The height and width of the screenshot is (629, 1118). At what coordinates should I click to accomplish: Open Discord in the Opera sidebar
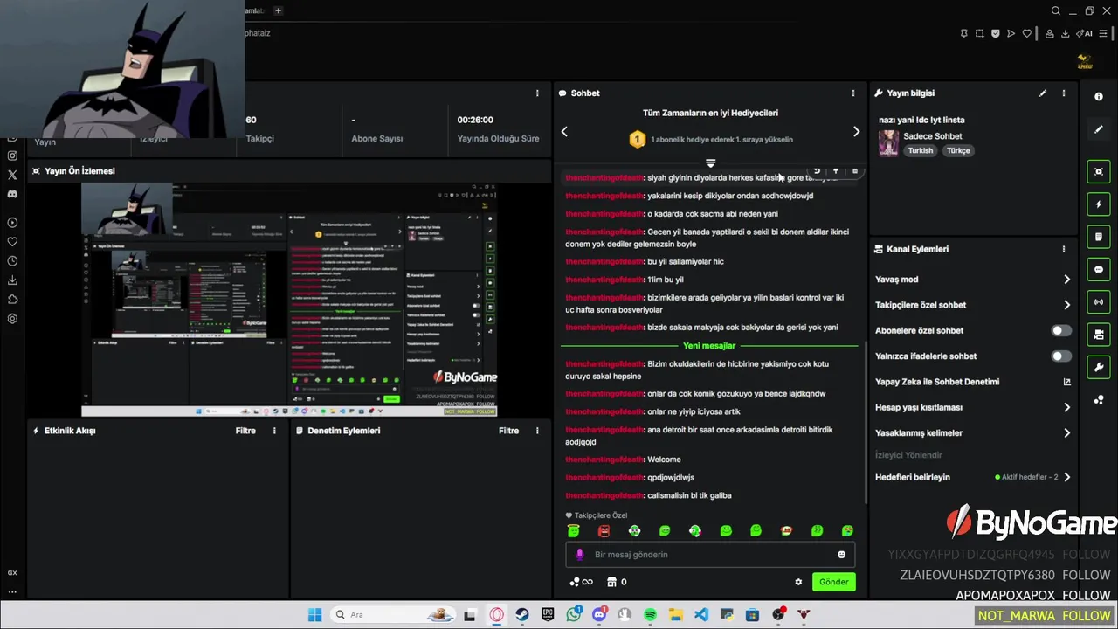(x=12, y=194)
